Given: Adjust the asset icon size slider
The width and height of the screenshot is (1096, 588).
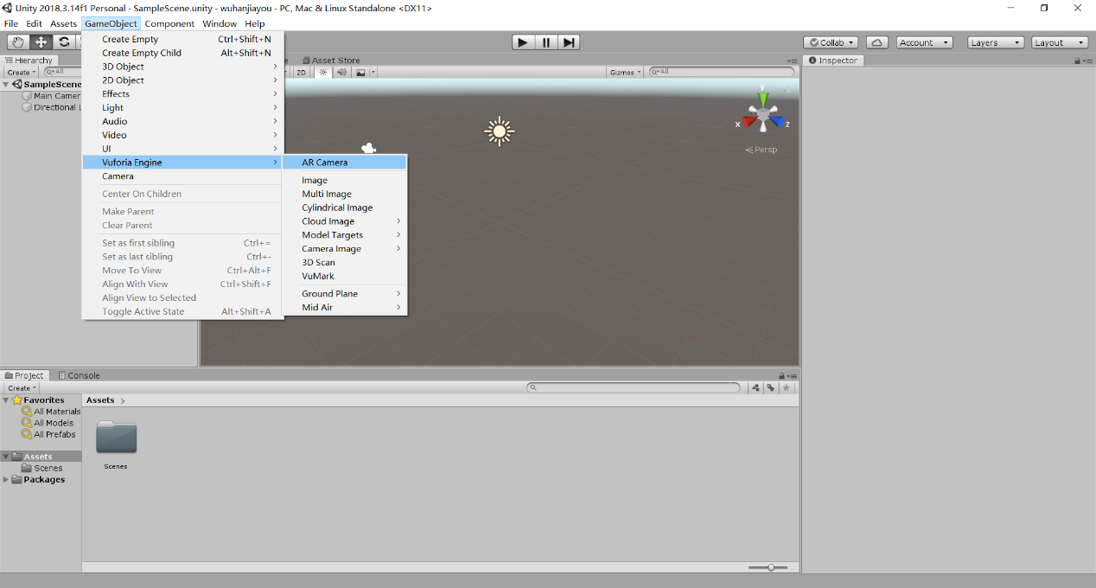Looking at the screenshot, I should click(769, 567).
